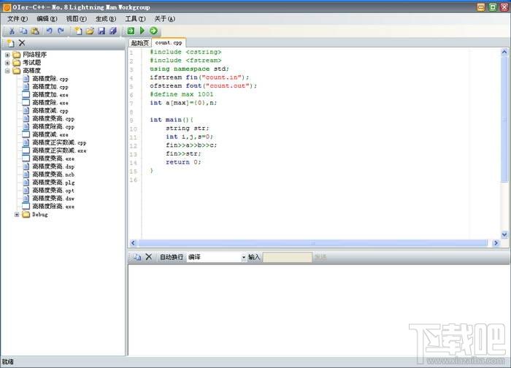This screenshot has height=368, width=511.
Task: Select file 高精度乘高.exe in tree
Action: pyautogui.click(x=53, y=158)
